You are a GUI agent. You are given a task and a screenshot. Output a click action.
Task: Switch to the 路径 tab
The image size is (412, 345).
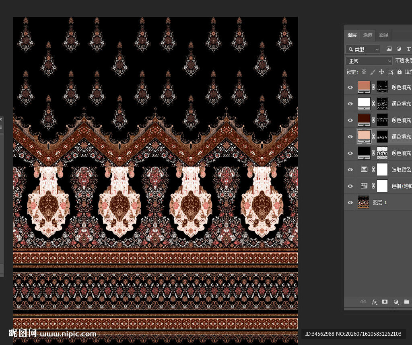click(383, 35)
